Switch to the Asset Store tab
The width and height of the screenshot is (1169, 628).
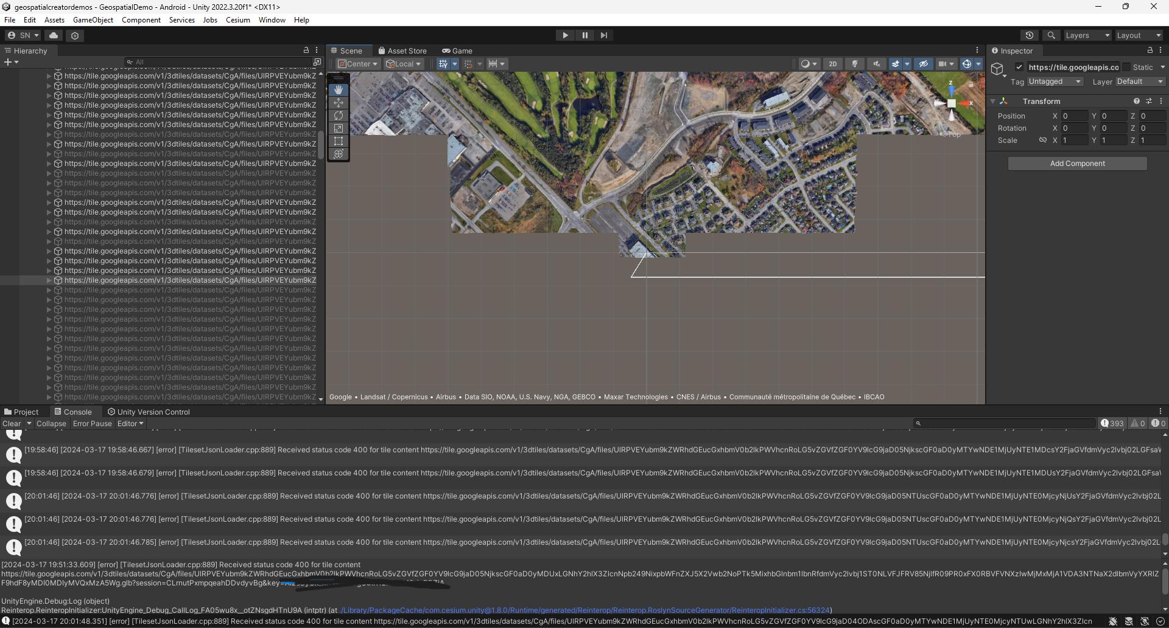pos(402,50)
